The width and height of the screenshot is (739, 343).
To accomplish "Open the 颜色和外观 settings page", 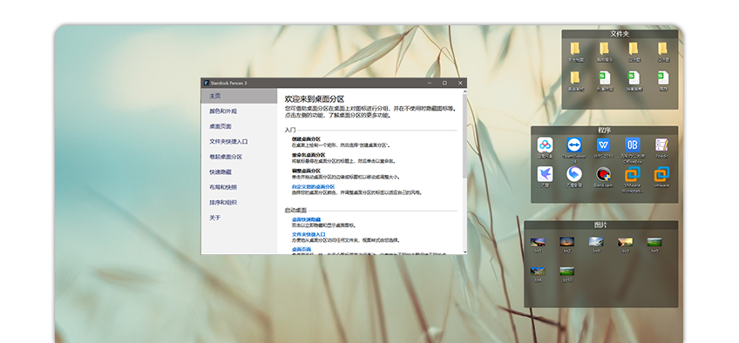I will [x=239, y=111].
